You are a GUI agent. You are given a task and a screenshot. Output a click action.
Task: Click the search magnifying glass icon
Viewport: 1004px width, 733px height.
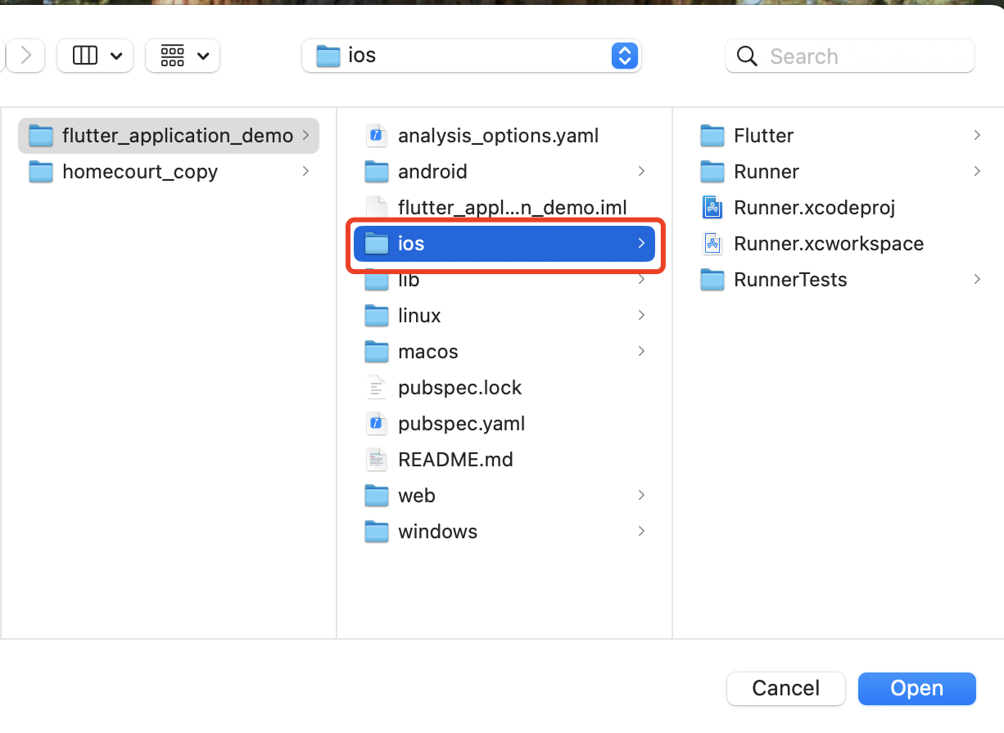tap(747, 56)
